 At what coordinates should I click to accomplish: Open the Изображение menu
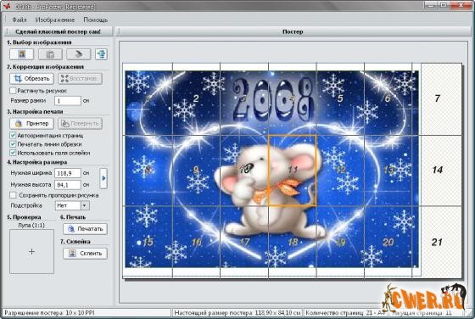click(55, 20)
